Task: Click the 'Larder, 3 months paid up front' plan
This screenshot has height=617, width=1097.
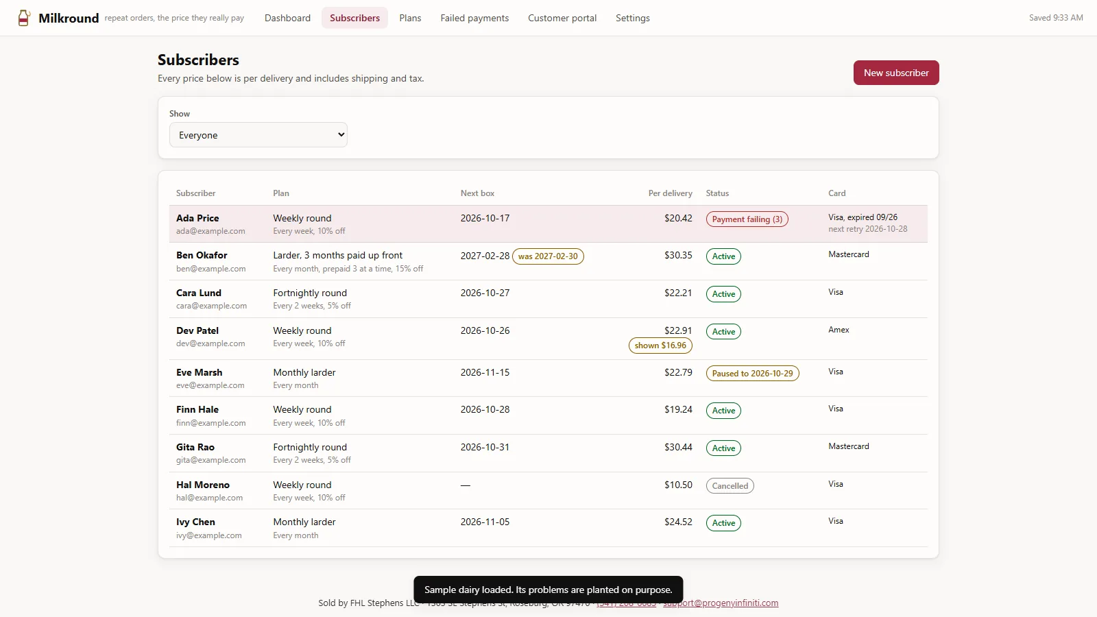Action: pos(338,255)
